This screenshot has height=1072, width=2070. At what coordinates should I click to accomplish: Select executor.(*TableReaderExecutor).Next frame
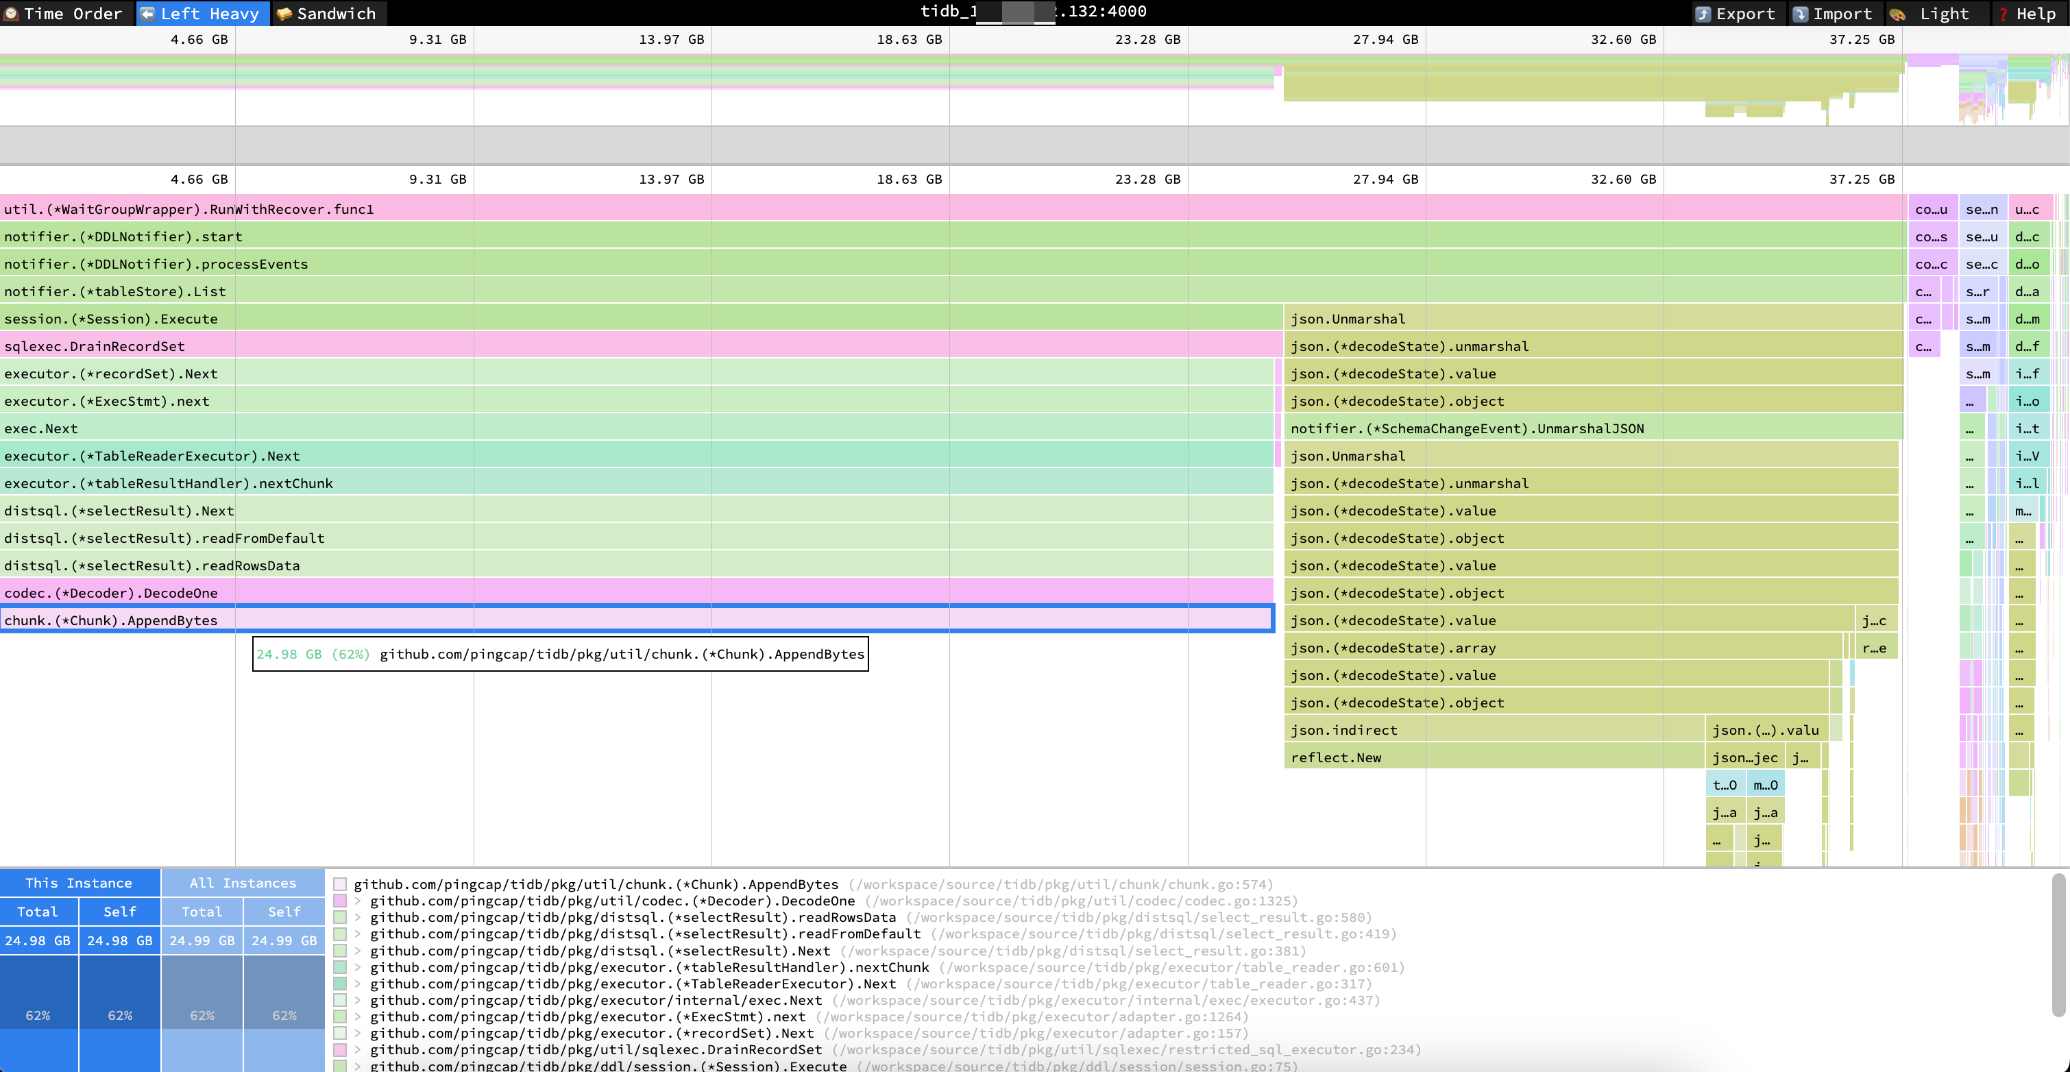[x=637, y=455]
